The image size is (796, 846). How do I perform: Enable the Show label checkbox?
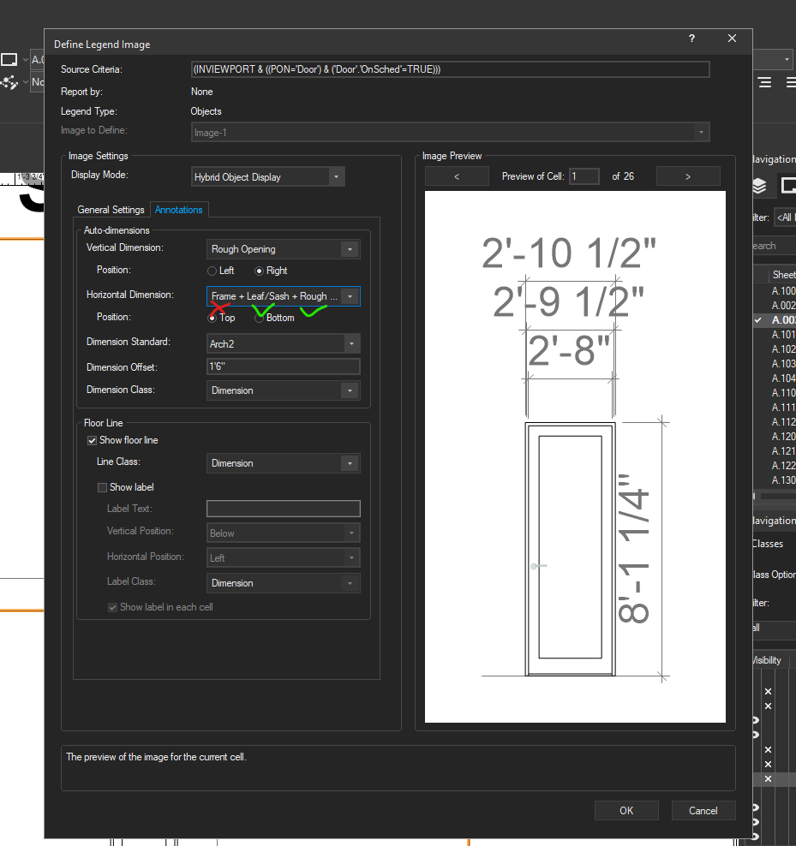pyautogui.click(x=102, y=486)
